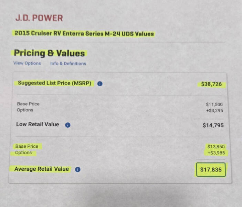The image size is (242, 207).
Task: Open the Info & Definitions link
Action: point(68,63)
